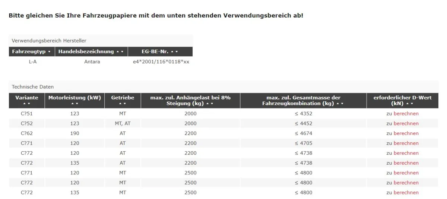Sort by Getriebe column header
Viewport: 447px width, 199px height.
click(x=123, y=101)
